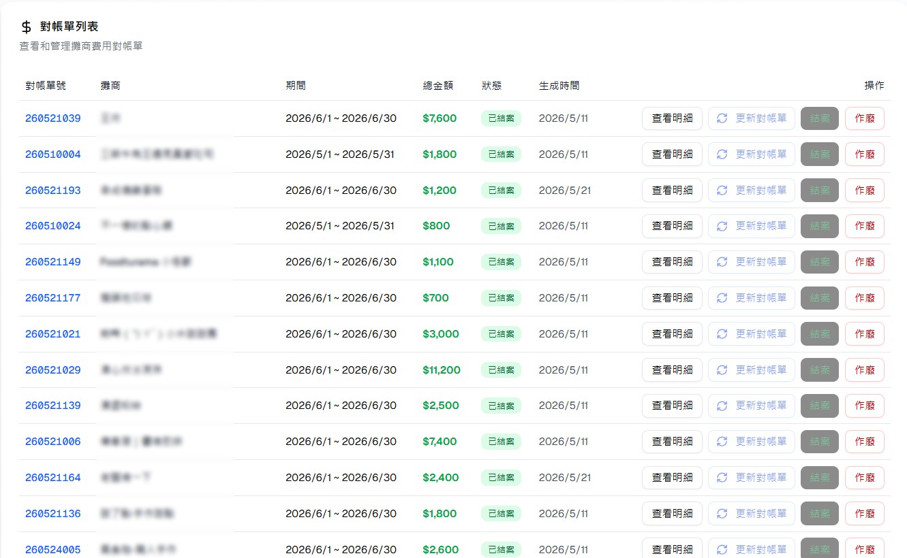Image resolution: width=907 pixels, height=558 pixels.
Task: Click the amount $11,200
Action: tap(442, 370)
